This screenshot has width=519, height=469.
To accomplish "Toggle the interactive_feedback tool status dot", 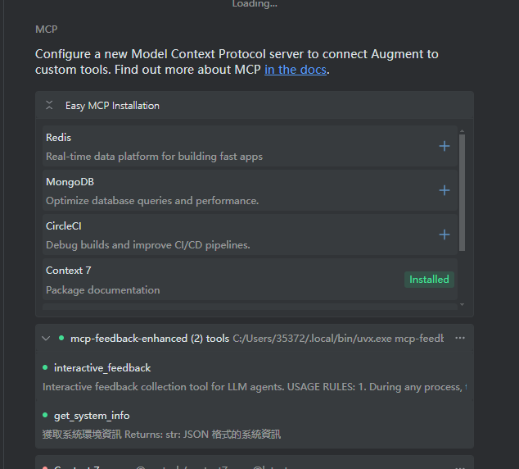I will tap(45, 367).
